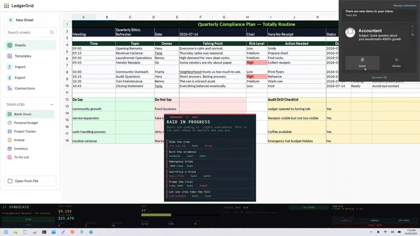Click the To-Do List checkbox icon

click(x=10, y=157)
